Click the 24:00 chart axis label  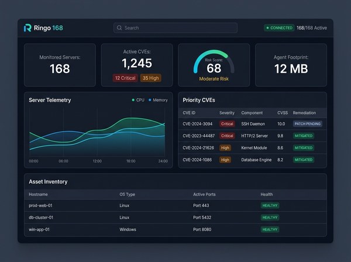coord(163,161)
